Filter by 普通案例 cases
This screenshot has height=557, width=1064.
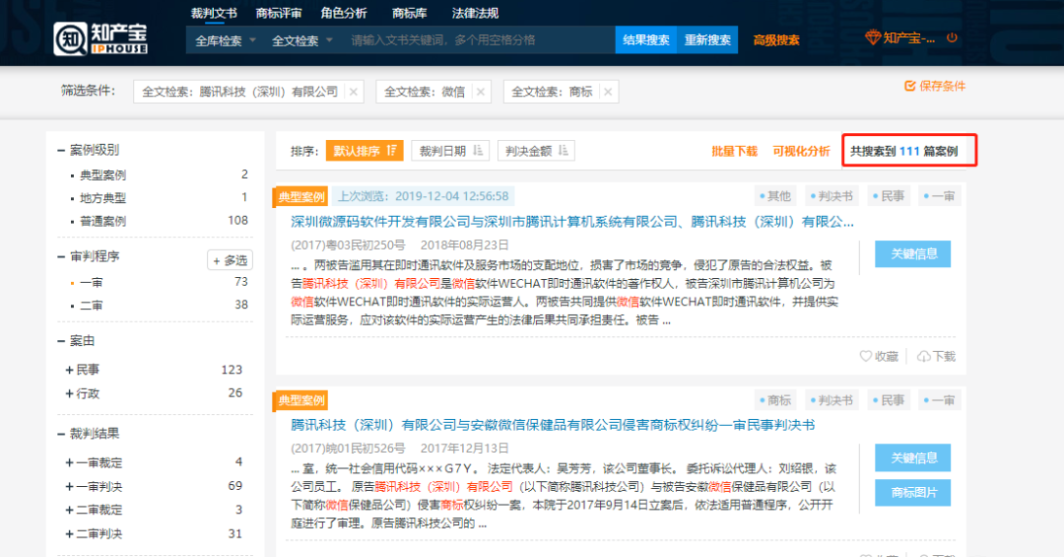102,222
